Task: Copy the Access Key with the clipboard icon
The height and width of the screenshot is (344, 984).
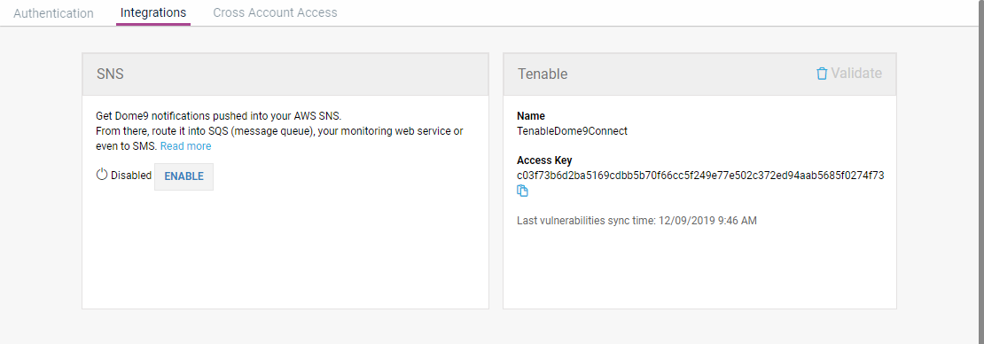Action: click(522, 191)
